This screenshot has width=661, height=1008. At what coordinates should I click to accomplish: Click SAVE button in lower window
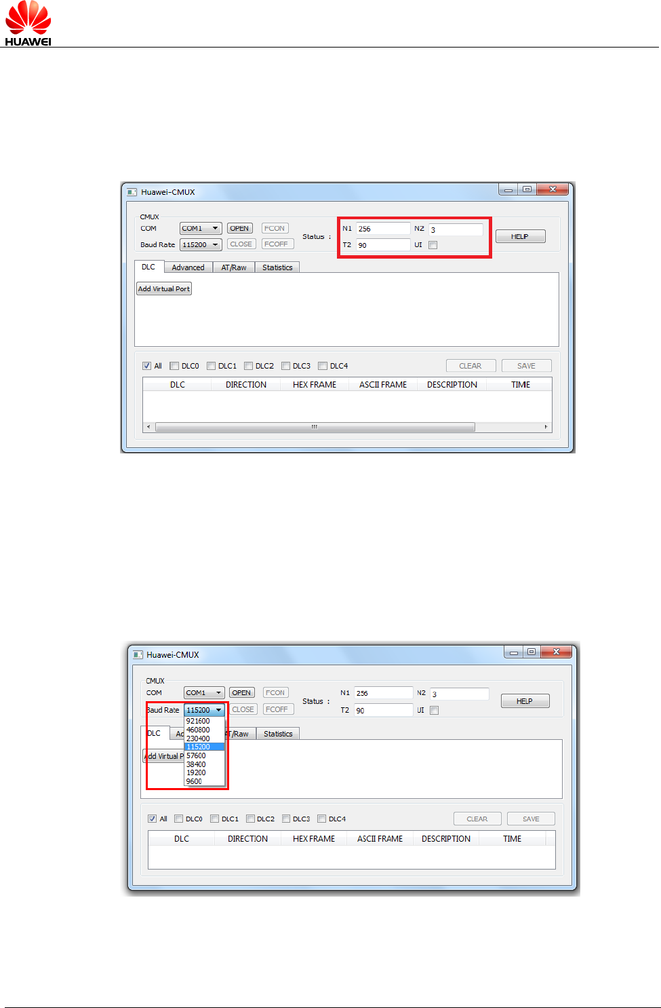pos(531,819)
